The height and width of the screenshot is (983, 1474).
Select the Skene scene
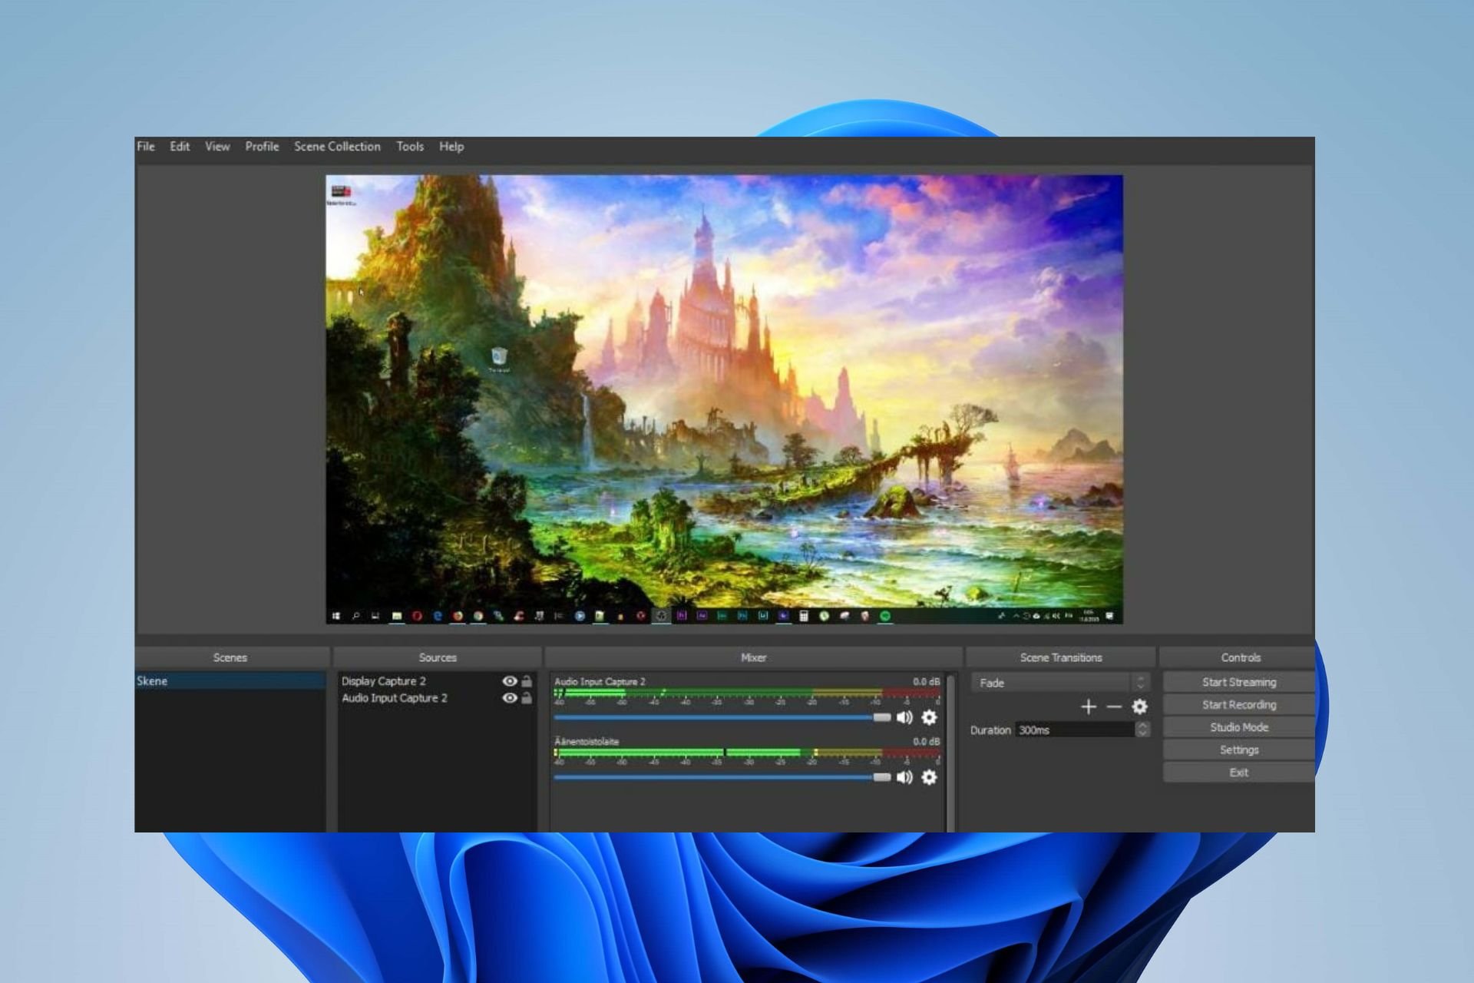[x=230, y=681]
